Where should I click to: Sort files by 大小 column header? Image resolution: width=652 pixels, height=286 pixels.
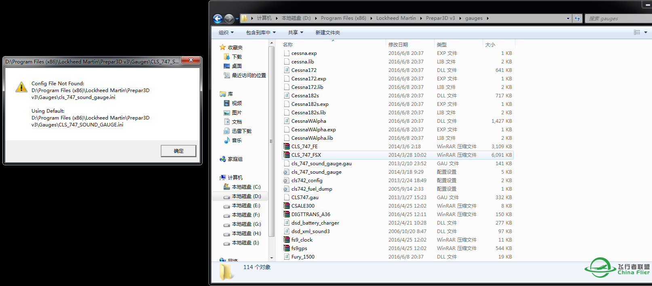(x=490, y=45)
